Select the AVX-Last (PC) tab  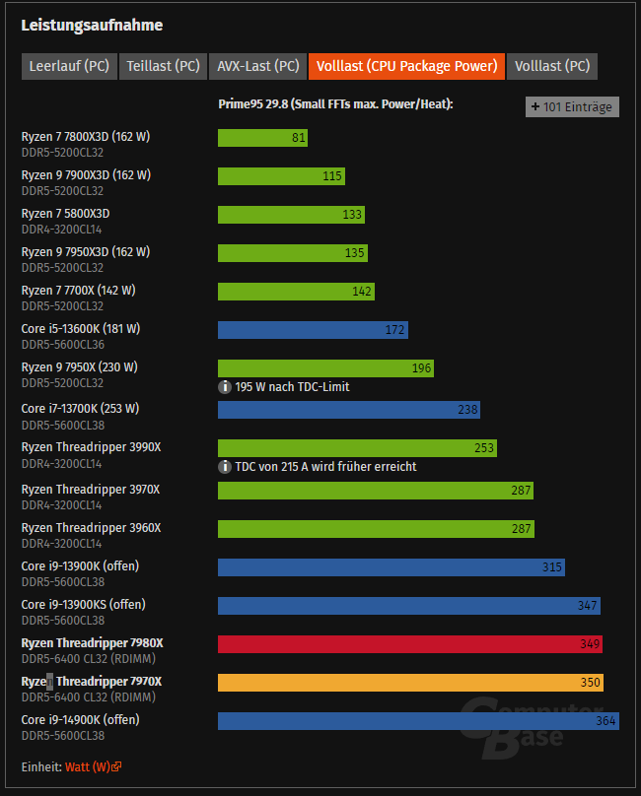[258, 67]
